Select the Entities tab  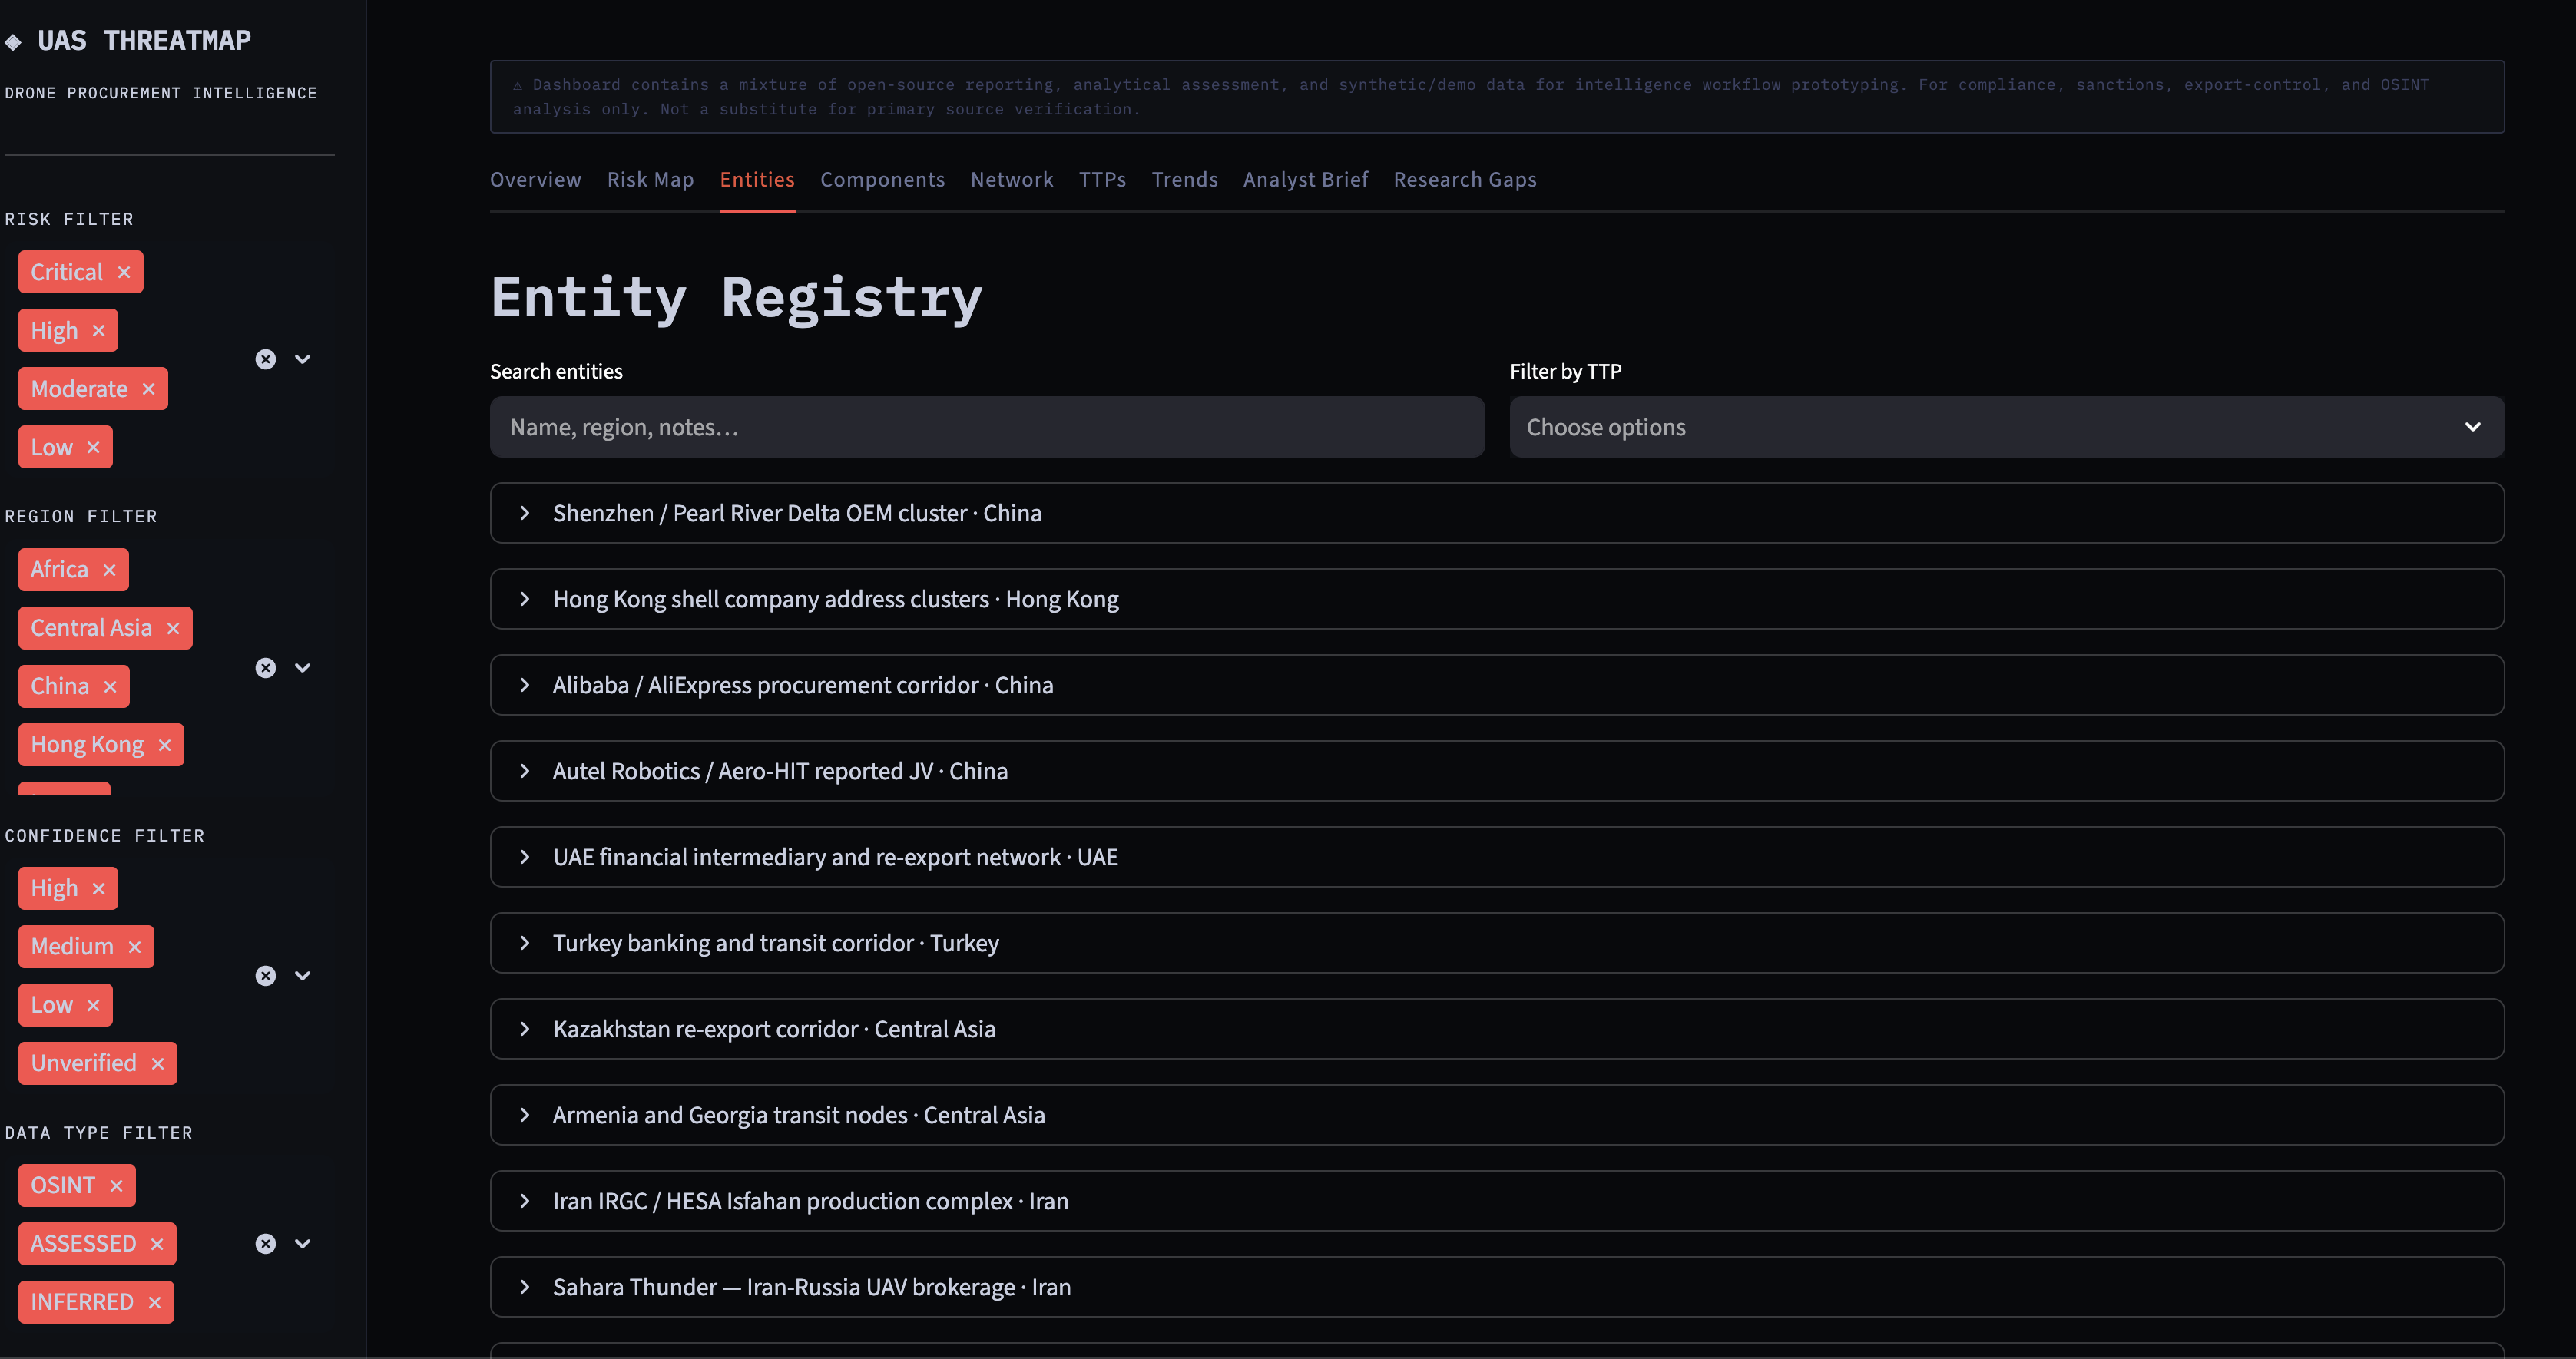click(757, 180)
